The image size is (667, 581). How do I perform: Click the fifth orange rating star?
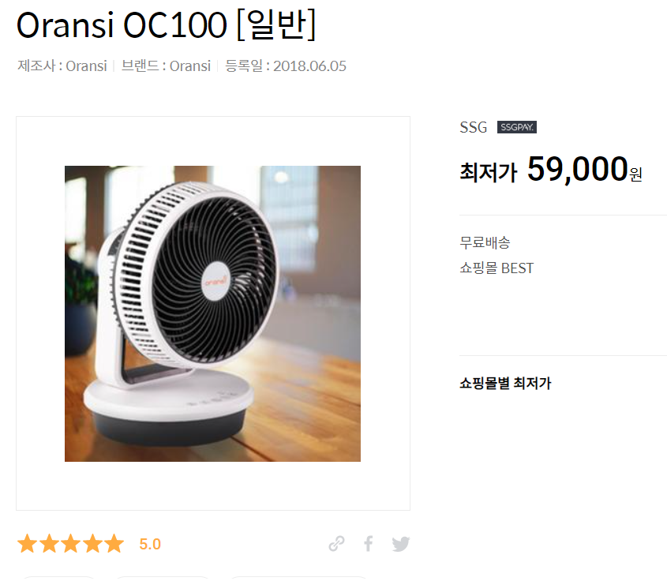tap(114, 544)
